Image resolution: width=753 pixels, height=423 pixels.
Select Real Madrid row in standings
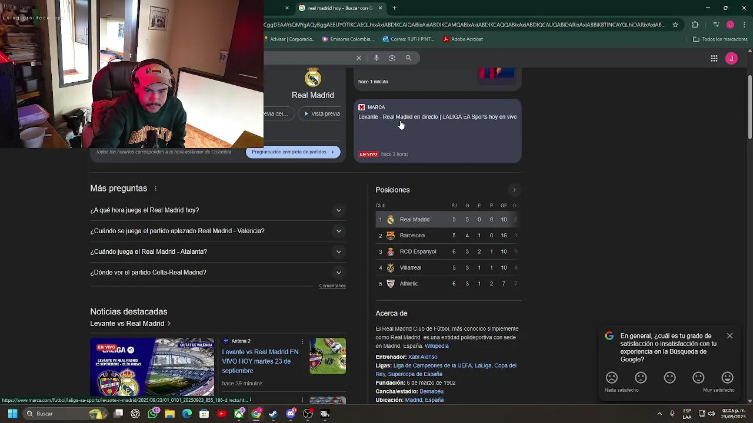448,220
